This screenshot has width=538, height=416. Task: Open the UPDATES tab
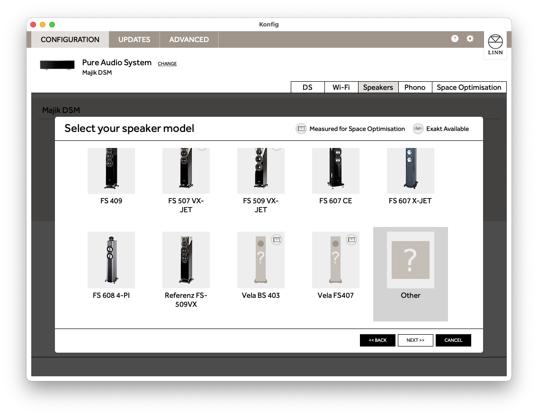pyautogui.click(x=134, y=39)
